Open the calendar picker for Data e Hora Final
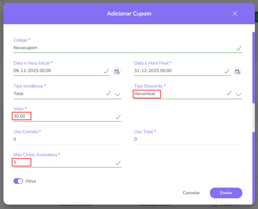 point(237,71)
